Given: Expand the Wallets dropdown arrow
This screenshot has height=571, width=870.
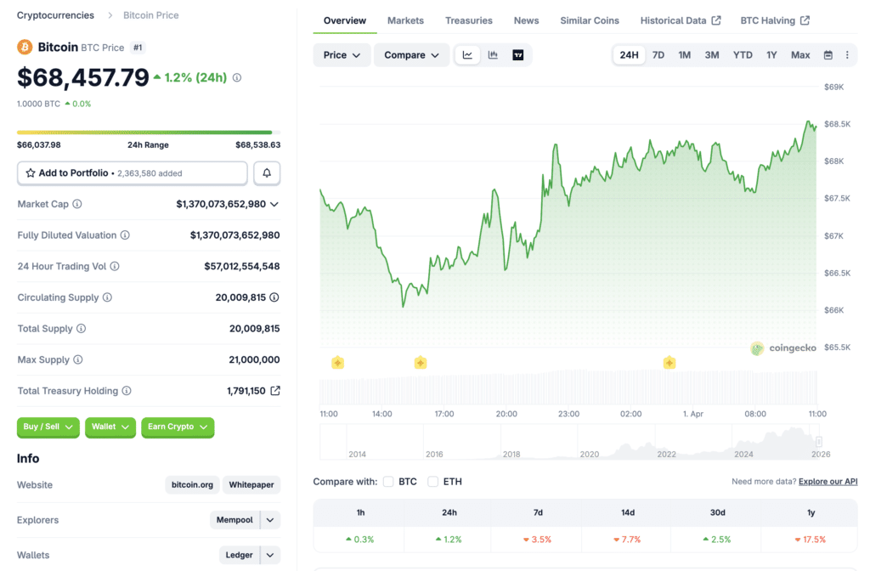Looking at the screenshot, I should click(270, 555).
